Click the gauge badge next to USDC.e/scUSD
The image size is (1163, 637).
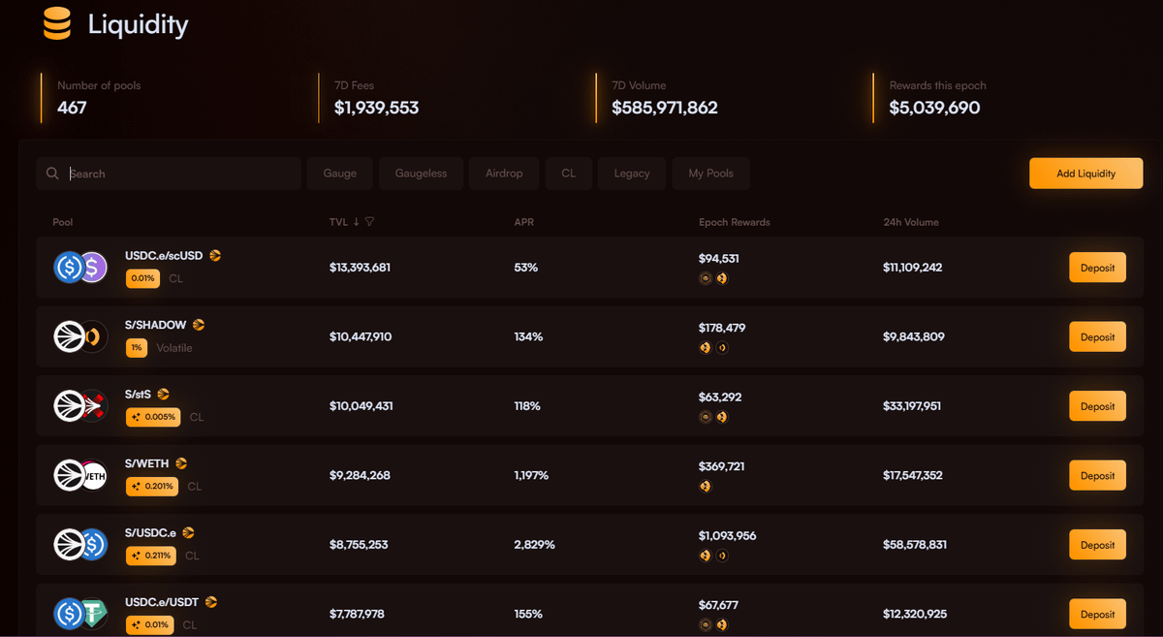[215, 256]
